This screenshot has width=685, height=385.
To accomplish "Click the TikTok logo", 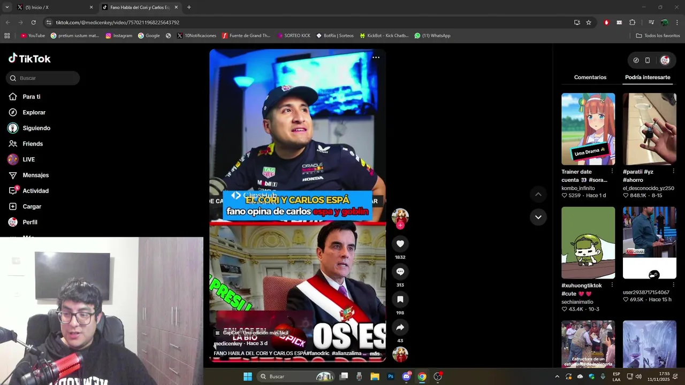I will point(29,58).
